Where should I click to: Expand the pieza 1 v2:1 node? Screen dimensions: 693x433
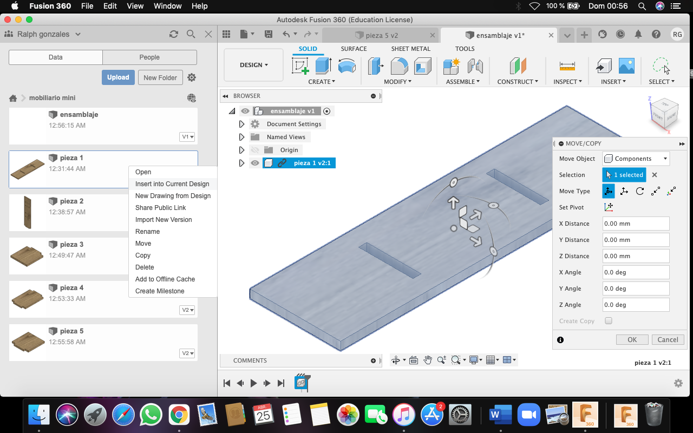click(241, 163)
